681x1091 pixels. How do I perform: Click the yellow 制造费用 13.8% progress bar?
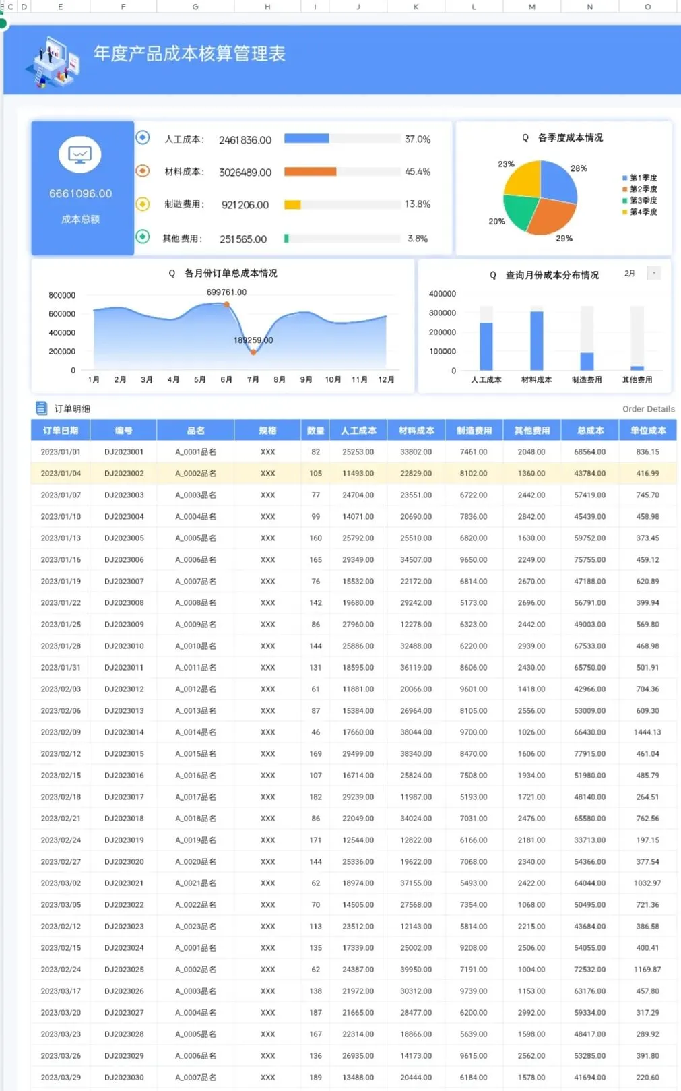pos(292,204)
